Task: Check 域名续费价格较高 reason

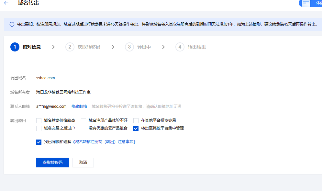Action: click(39, 120)
